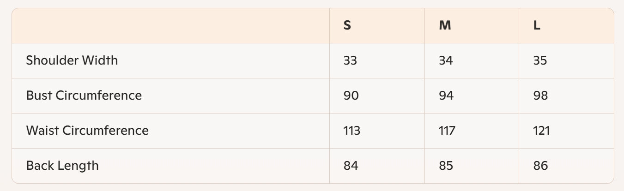This screenshot has width=624, height=191.
Task: Click the S size column header
Action: pos(347,26)
